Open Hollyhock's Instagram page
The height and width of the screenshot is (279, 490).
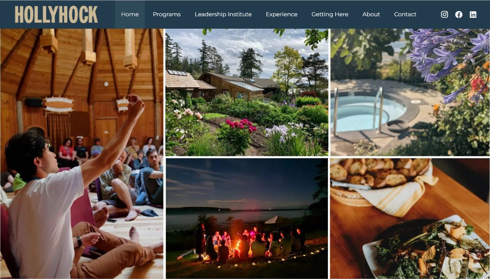click(444, 14)
